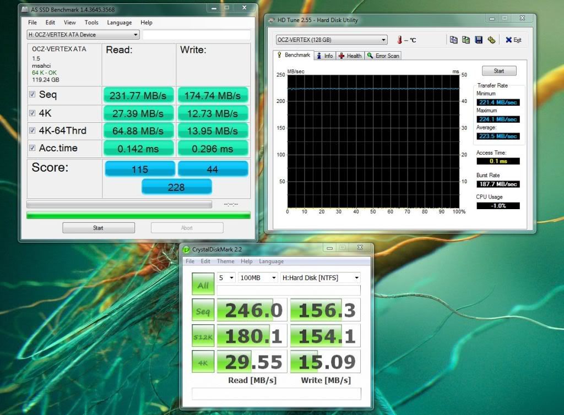
Task: Click the green AS SSD overall progress bar
Action: coord(138,215)
